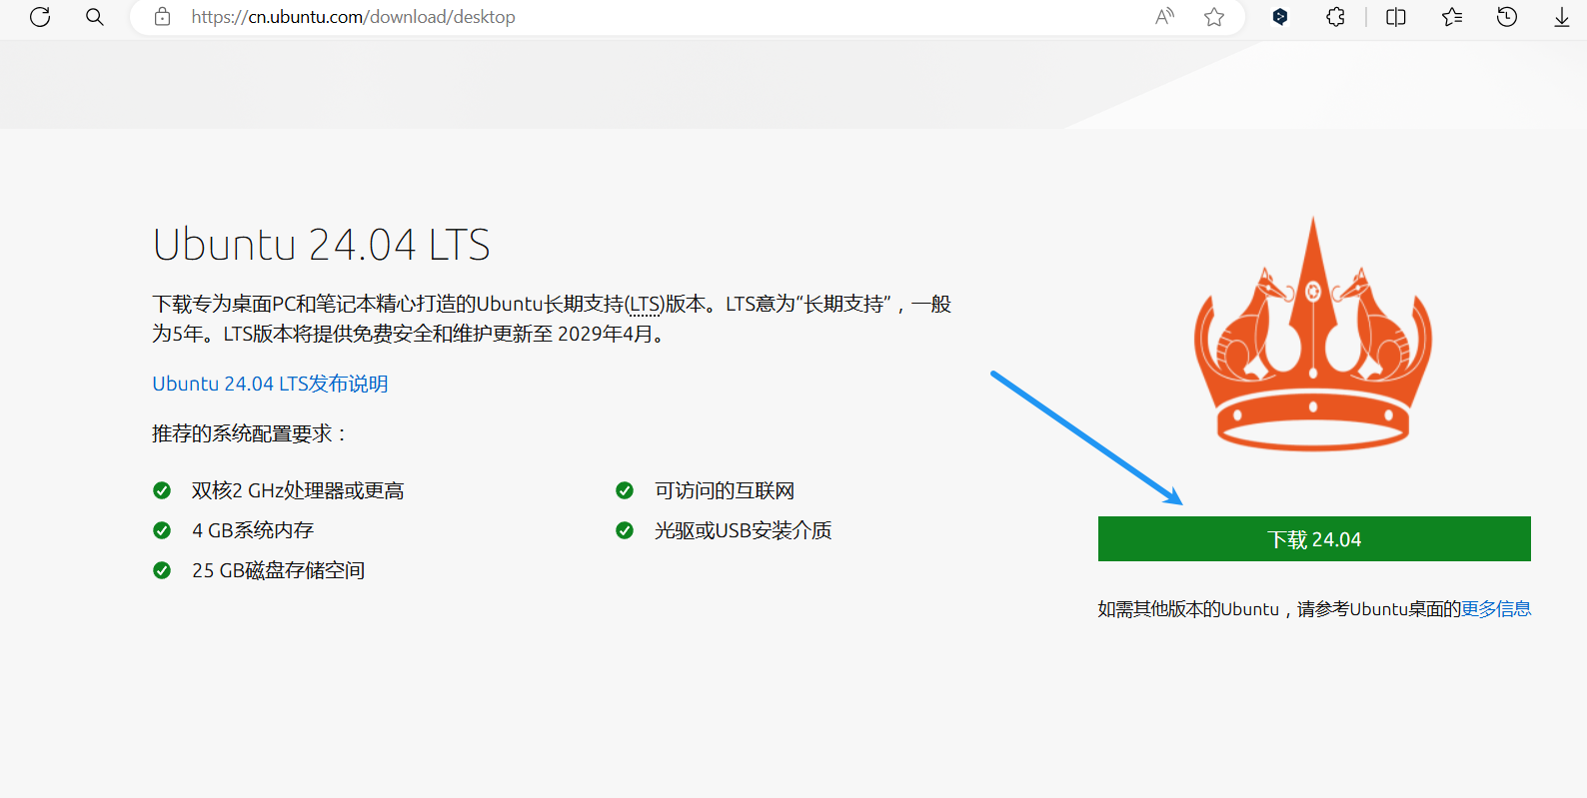Open Ubuntu 24.04 LTS发布说明 link
This screenshot has width=1587, height=798.
tap(270, 384)
